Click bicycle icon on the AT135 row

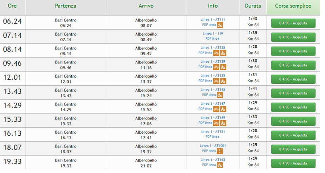pyautogui.click(x=216, y=81)
